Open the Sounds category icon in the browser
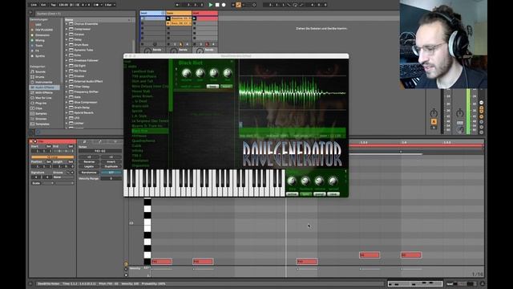Screen dimensions: 513x289 (32, 71)
